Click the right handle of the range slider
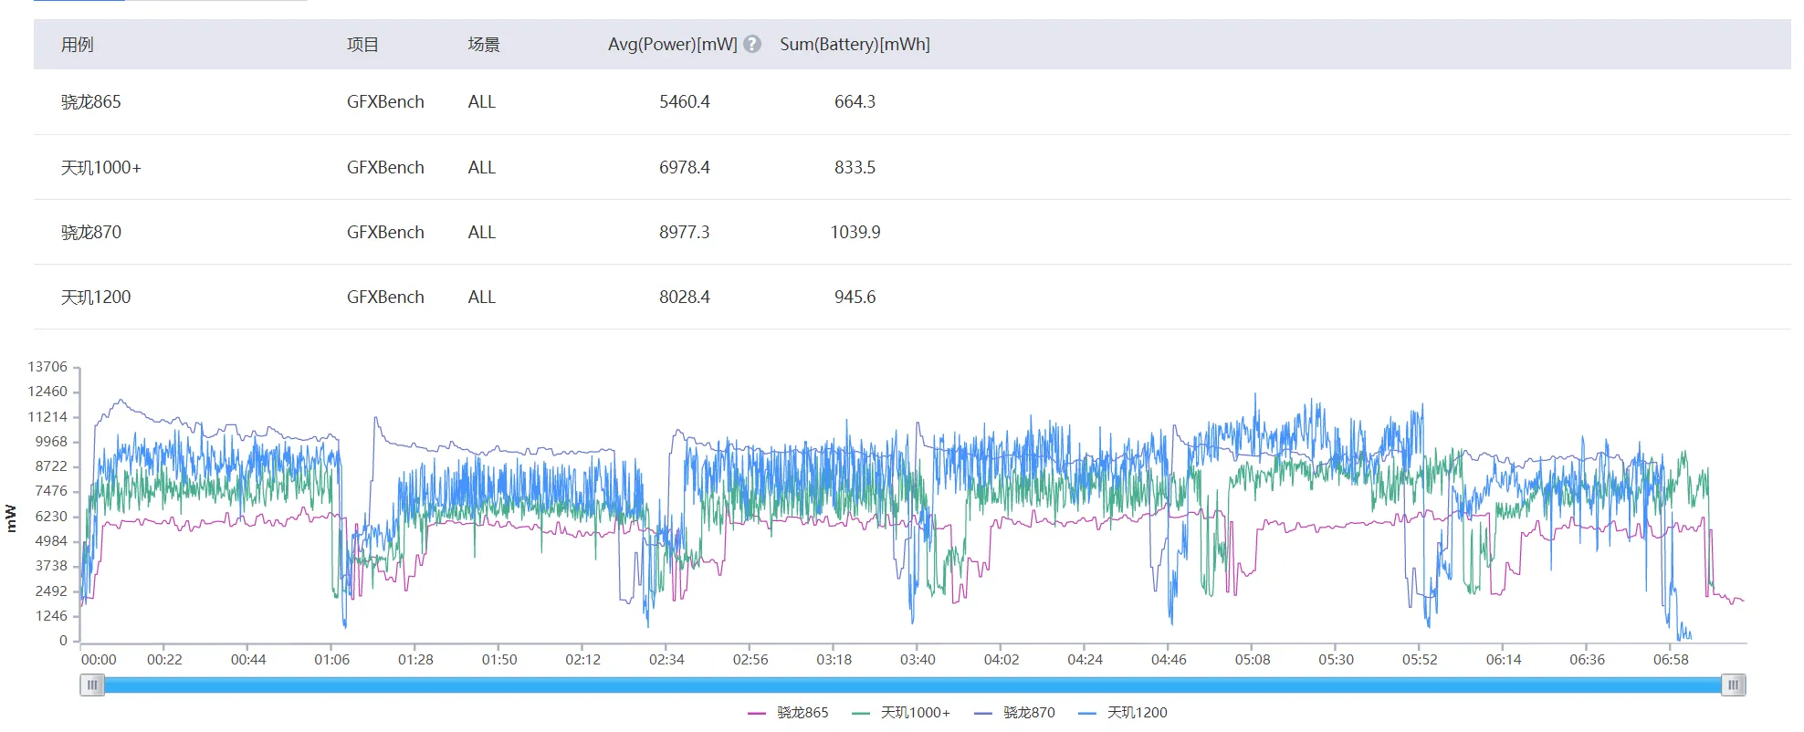 (x=1734, y=685)
